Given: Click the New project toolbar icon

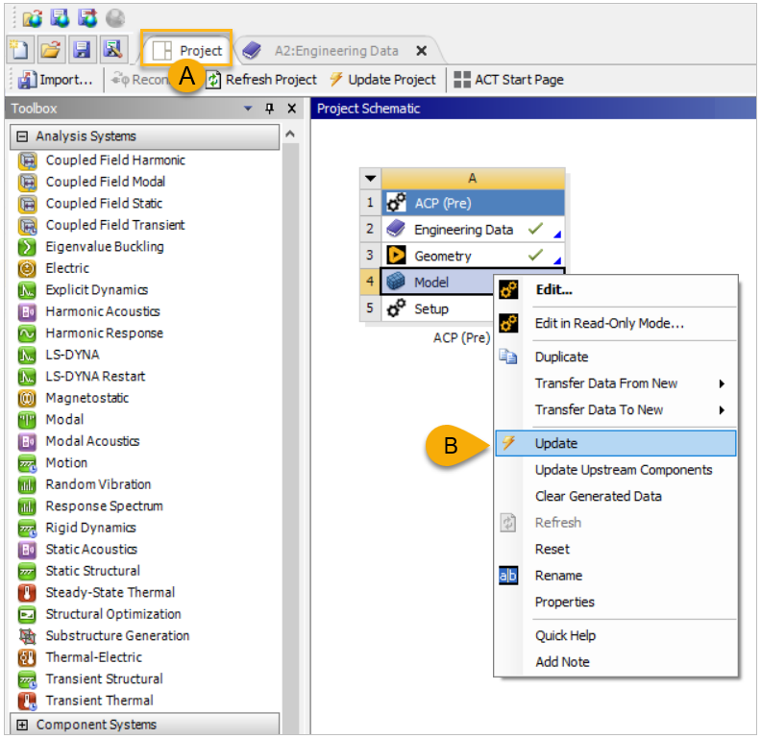Looking at the screenshot, I should tap(20, 51).
